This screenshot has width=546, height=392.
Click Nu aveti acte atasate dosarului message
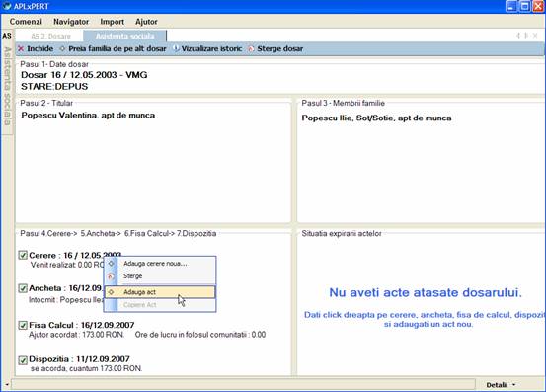pyautogui.click(x=426, y=292)
